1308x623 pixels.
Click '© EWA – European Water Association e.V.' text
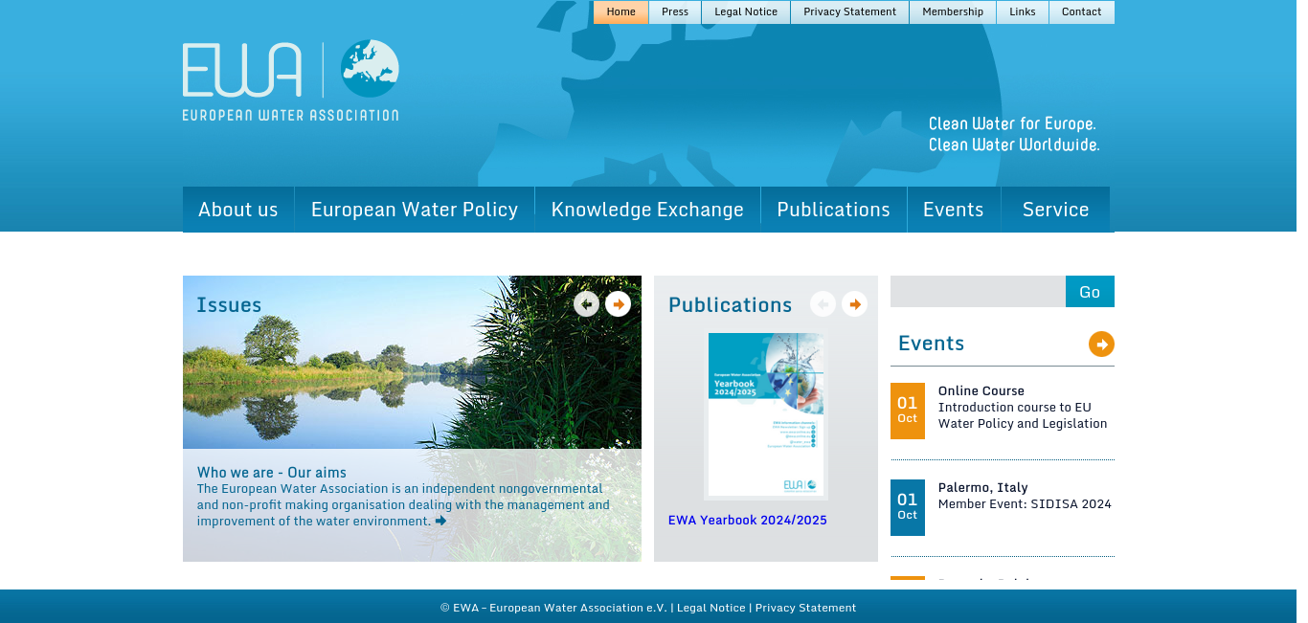click(553, 608)
